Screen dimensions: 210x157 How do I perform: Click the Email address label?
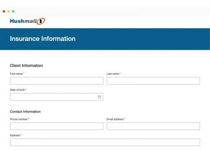(x=115, y=119)
